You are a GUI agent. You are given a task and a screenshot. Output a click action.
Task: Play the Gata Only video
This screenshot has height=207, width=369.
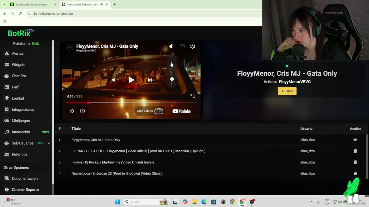131,80
